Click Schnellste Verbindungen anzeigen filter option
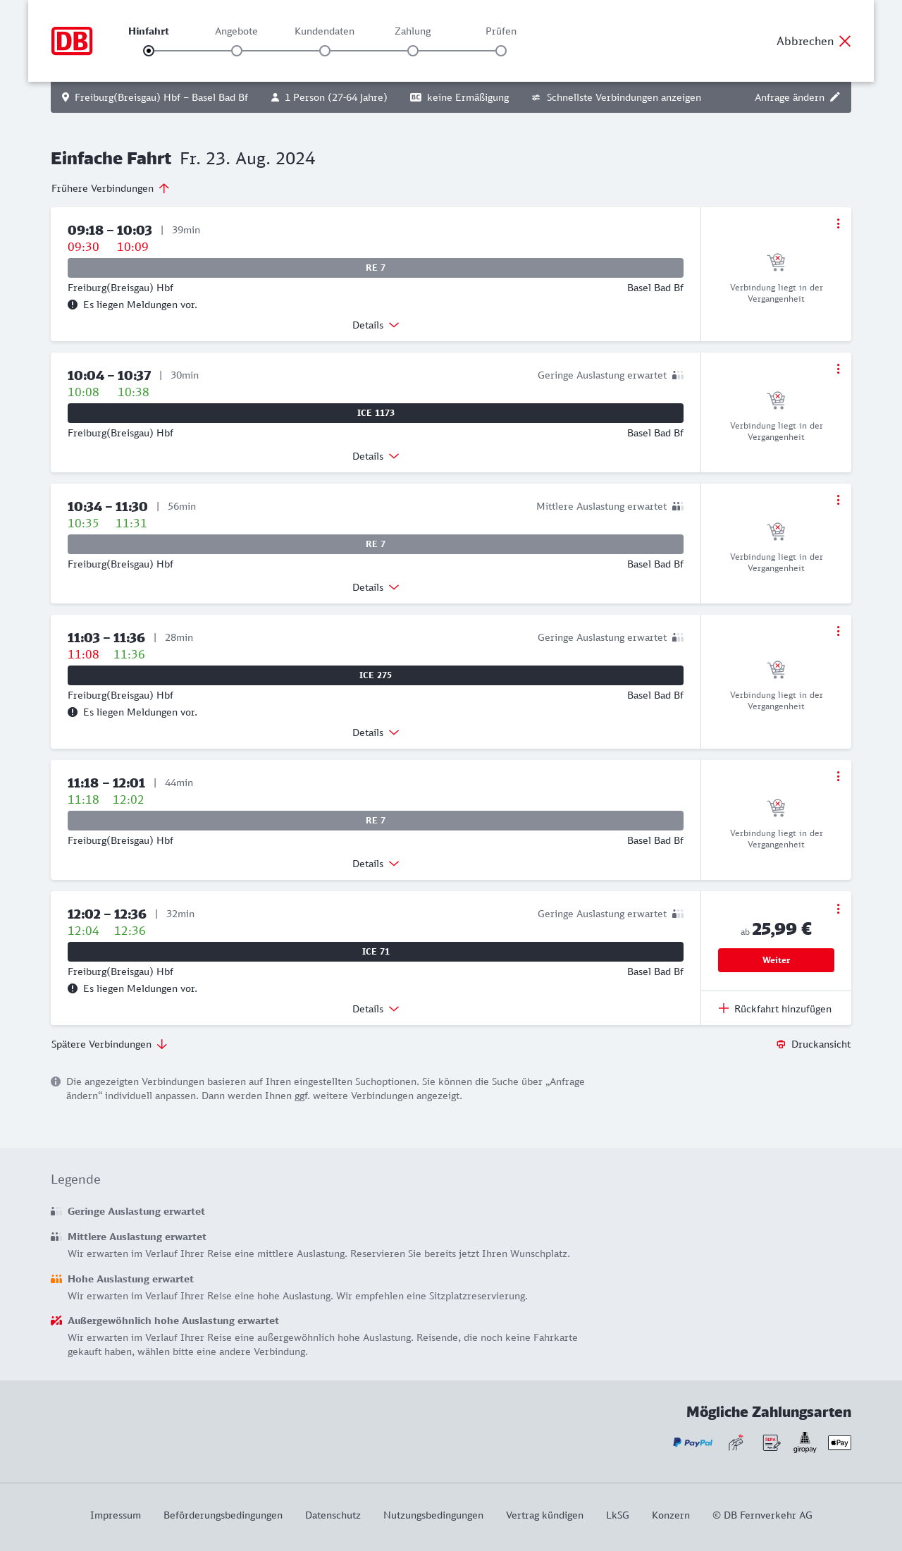The image size is (902, 1551). (617, 97)
